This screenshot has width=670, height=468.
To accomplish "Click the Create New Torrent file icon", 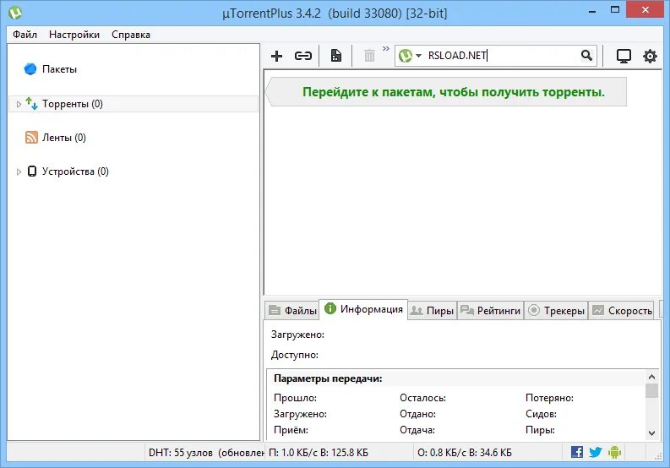I will (336, 56).
